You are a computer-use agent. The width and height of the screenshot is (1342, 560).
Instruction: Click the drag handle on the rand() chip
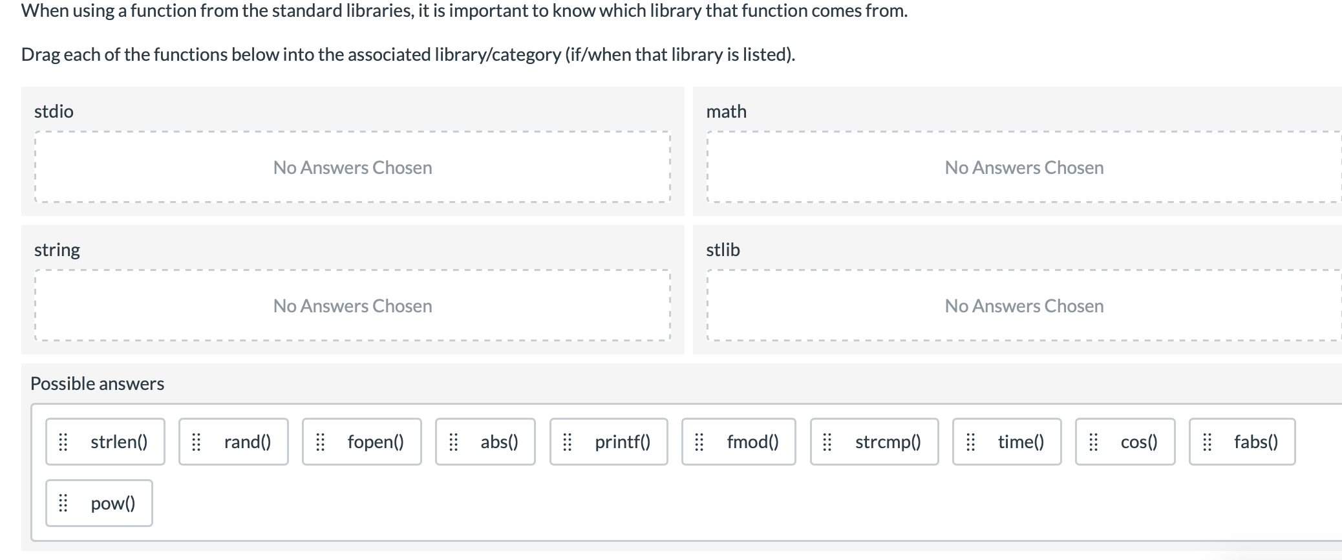[x=197, y=442]
